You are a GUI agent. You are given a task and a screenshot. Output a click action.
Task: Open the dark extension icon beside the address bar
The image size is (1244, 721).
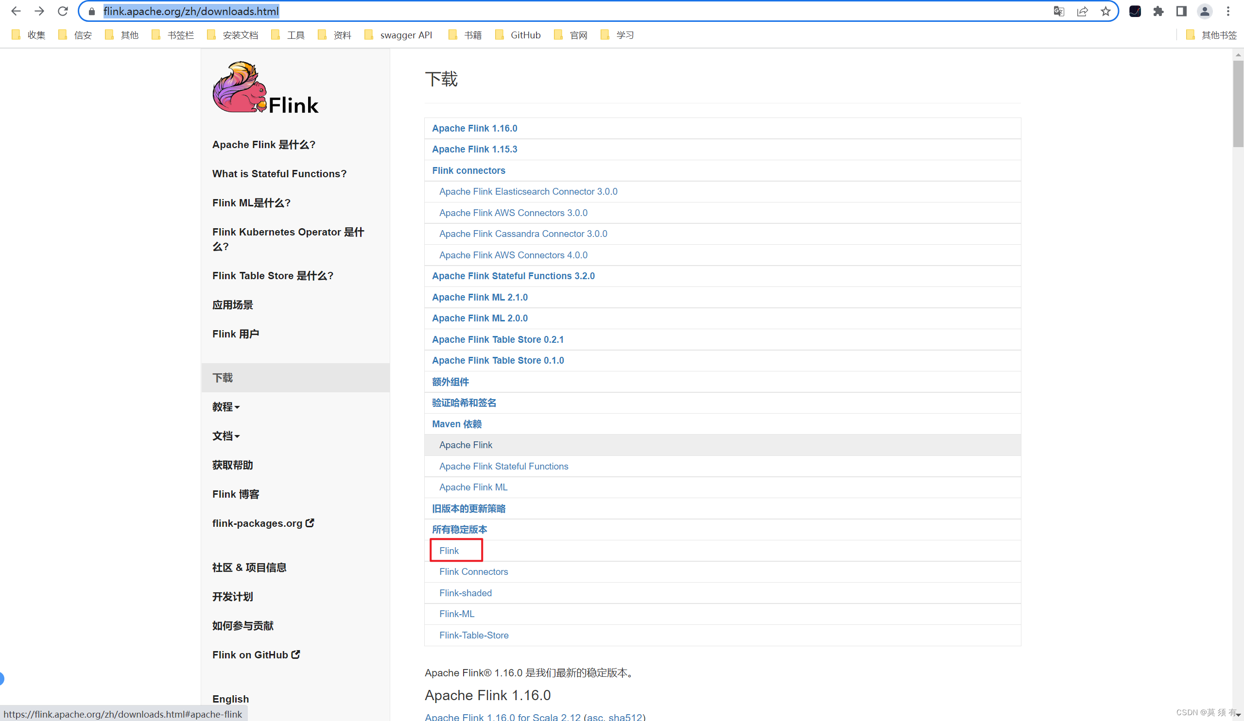1135,11
